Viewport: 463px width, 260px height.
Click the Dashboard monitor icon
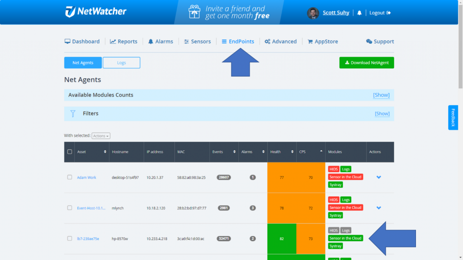coord(67,41)
